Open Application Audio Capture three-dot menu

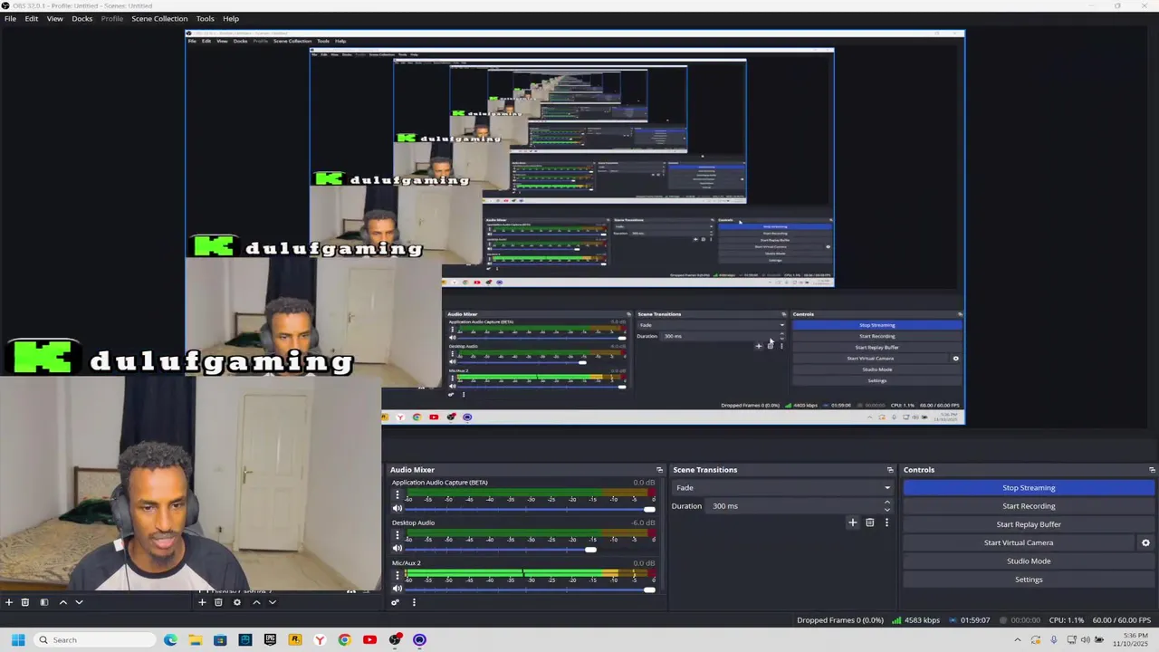[x=397, y=496]
